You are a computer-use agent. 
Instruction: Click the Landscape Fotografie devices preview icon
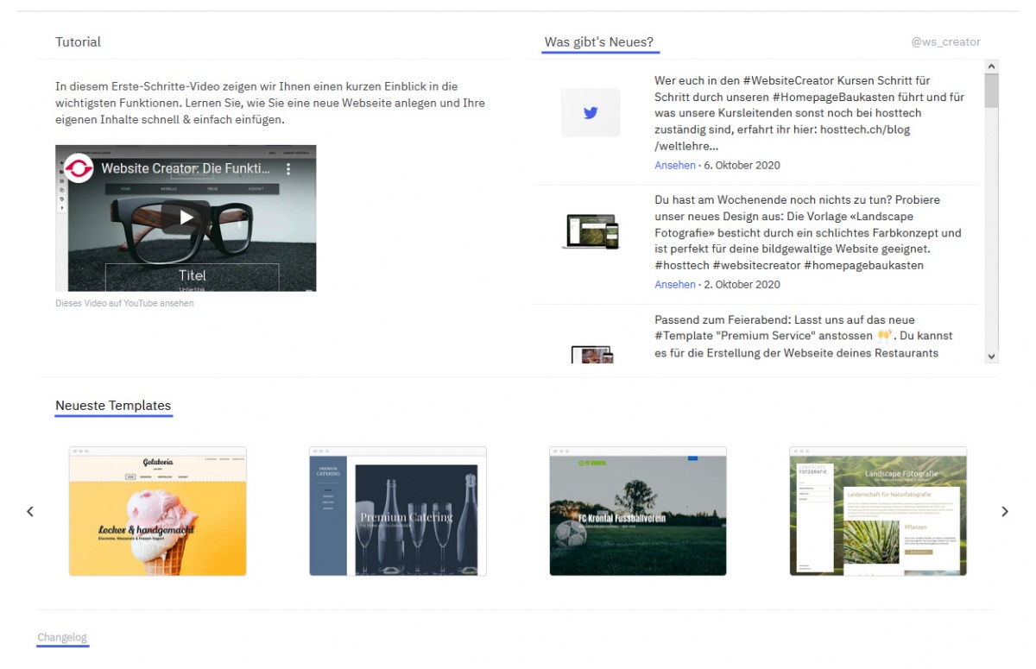(592, 232)
